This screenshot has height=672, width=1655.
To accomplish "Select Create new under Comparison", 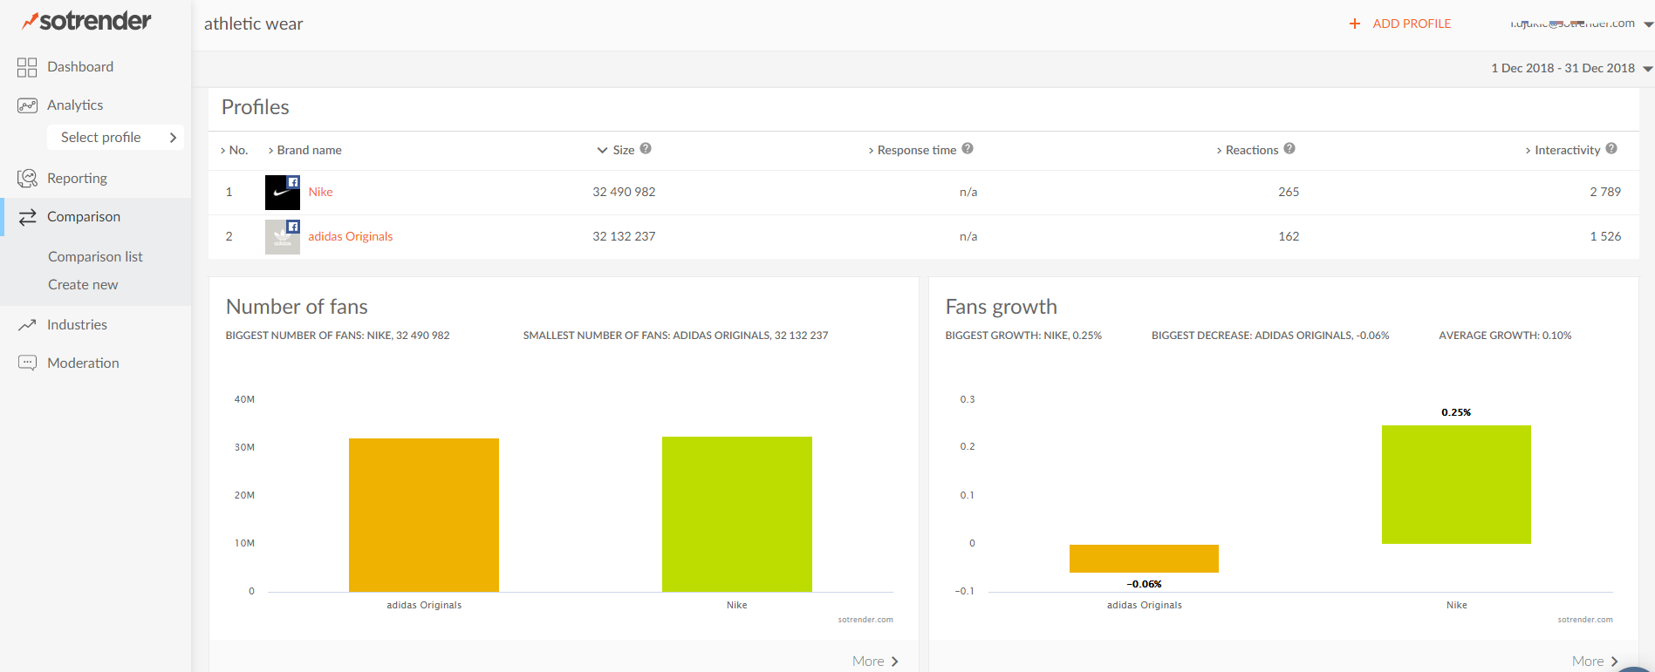I will coord(83,285).
